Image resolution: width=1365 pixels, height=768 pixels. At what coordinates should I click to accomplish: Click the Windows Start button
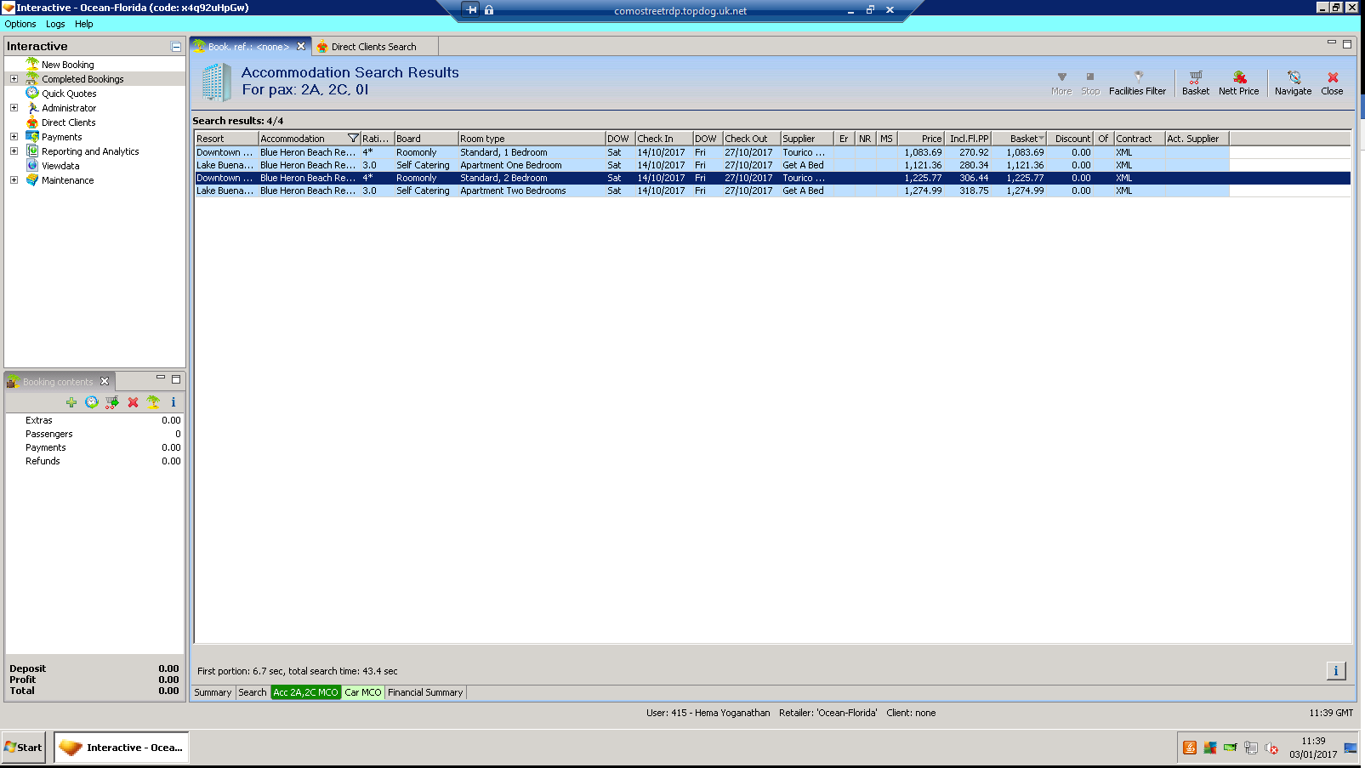23,748
